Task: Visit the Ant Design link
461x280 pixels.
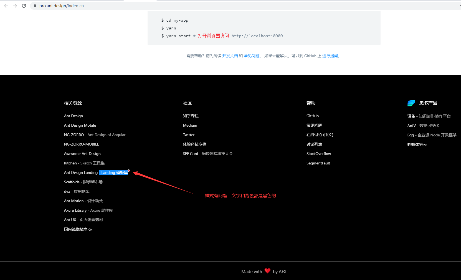Action: pyautogui.click(x=73, y=116)
